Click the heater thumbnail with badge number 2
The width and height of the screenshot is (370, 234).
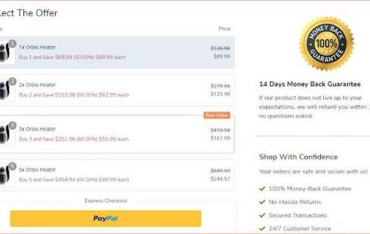pos(7,90)
